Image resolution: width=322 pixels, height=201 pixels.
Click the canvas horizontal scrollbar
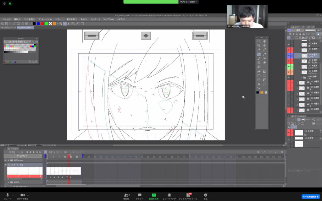[168, 145]
